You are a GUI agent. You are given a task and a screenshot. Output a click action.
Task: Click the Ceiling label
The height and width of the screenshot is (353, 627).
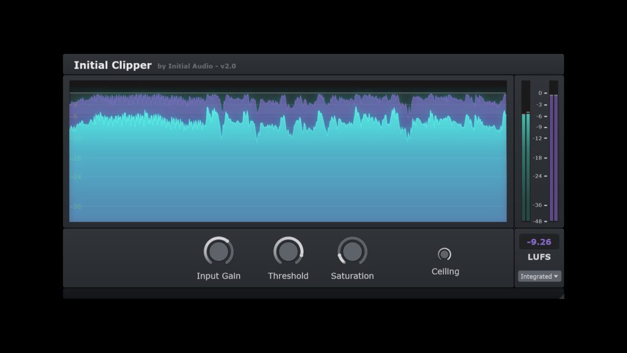coord(445,271)
